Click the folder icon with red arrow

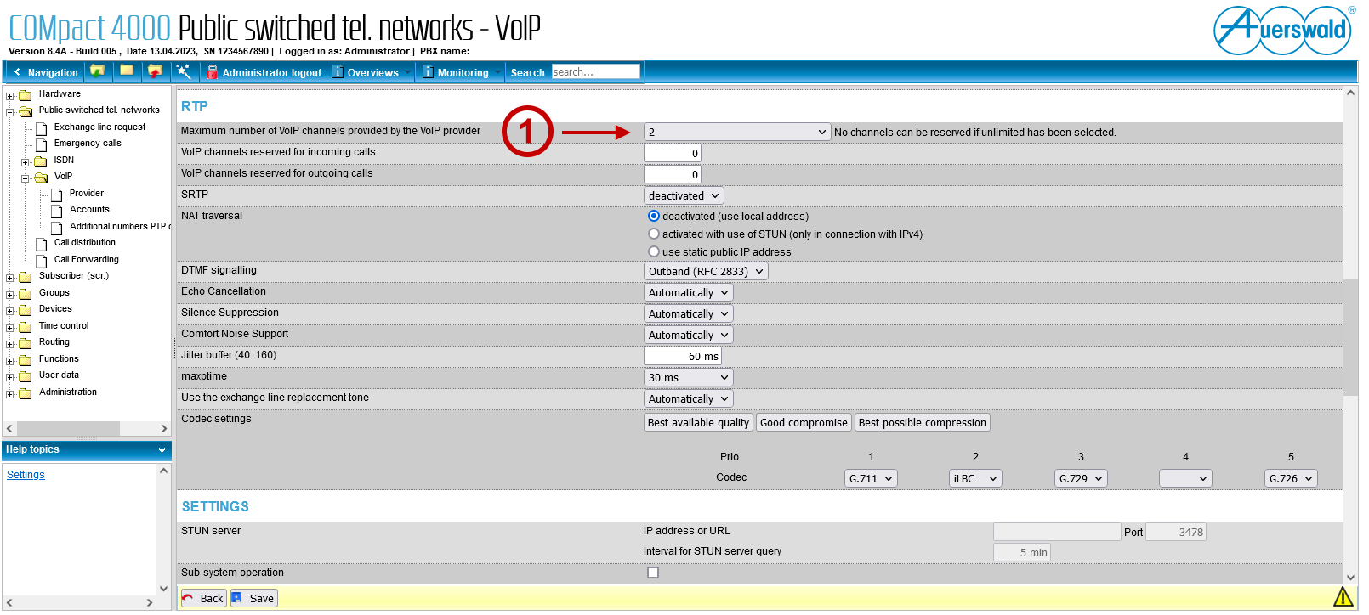pos(155,71)
